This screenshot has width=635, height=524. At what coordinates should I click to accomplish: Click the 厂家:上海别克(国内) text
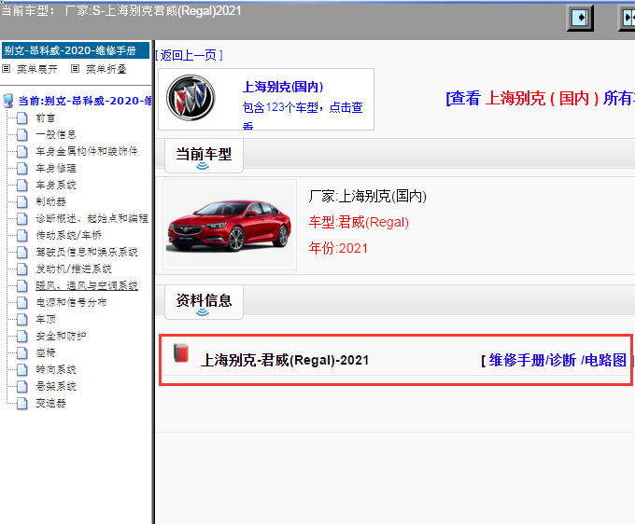(367, 197)
